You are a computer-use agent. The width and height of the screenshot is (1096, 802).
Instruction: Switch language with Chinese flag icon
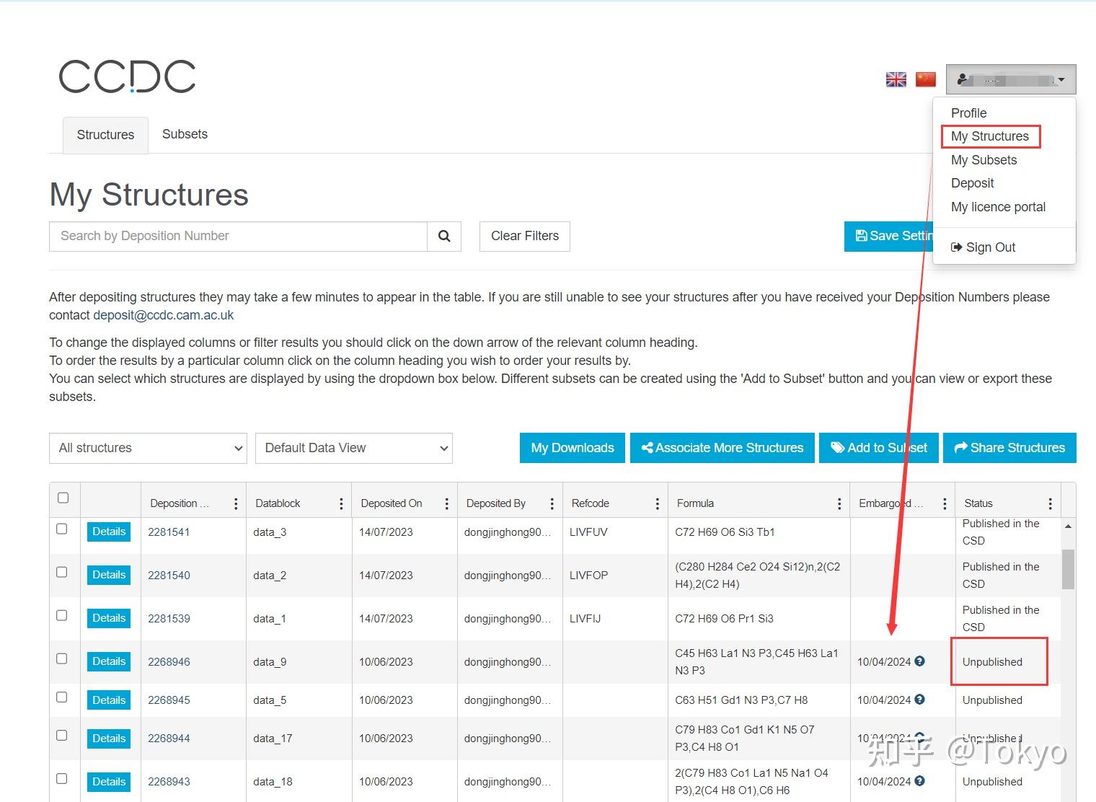point(926,79)
